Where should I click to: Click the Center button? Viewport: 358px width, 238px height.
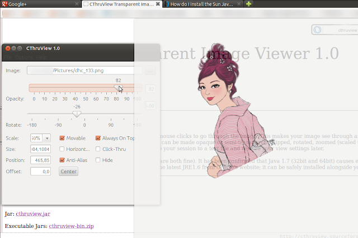pyautogui.click(x=68, y=172)
